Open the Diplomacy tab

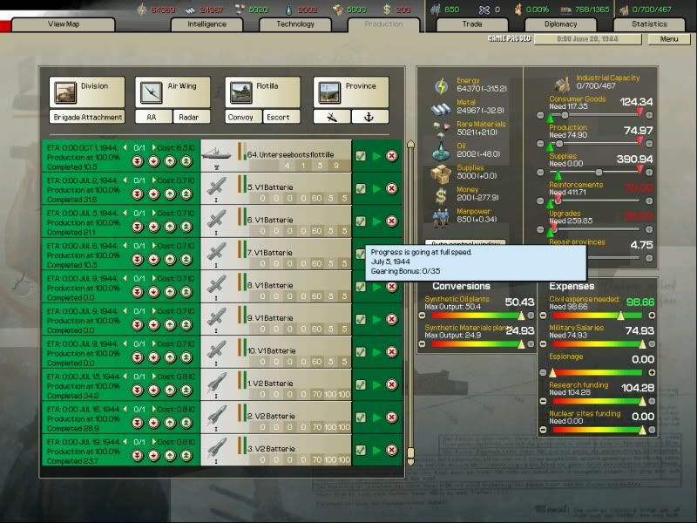click(x=560, y=24)
